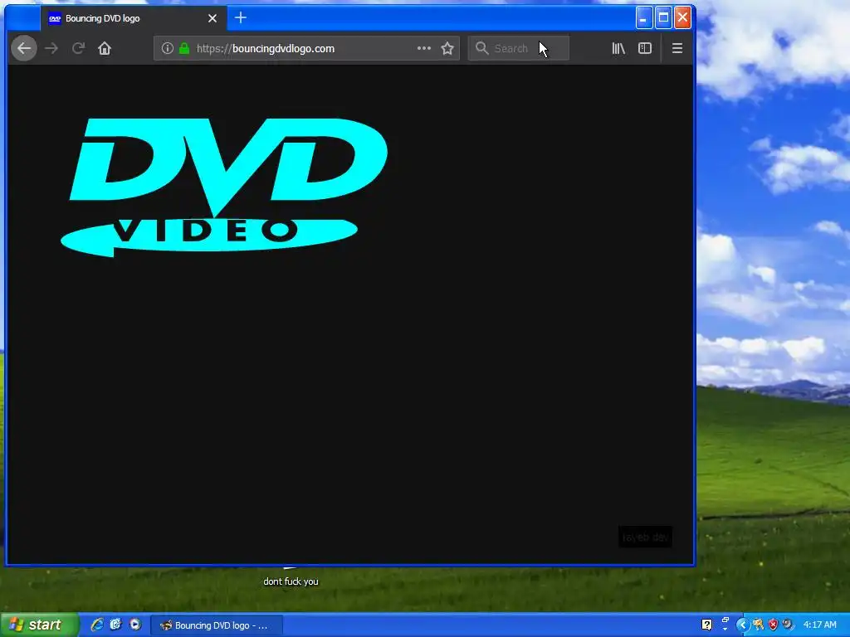The width and height of the screenshot is (850, 637).
Task: Go back with the browser back arrow
Action: [24, 48]
